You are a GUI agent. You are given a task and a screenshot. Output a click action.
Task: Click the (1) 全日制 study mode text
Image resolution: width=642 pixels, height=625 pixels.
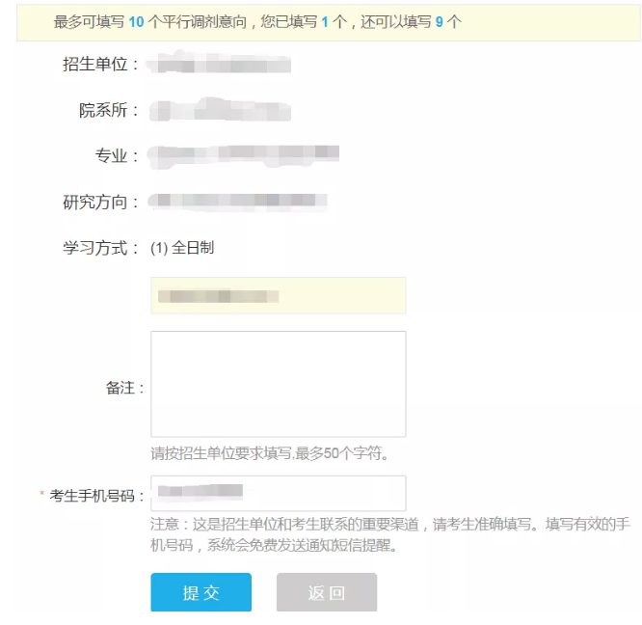click(x=182, y=248)
